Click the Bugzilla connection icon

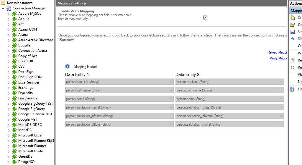(x=14, y=45)
